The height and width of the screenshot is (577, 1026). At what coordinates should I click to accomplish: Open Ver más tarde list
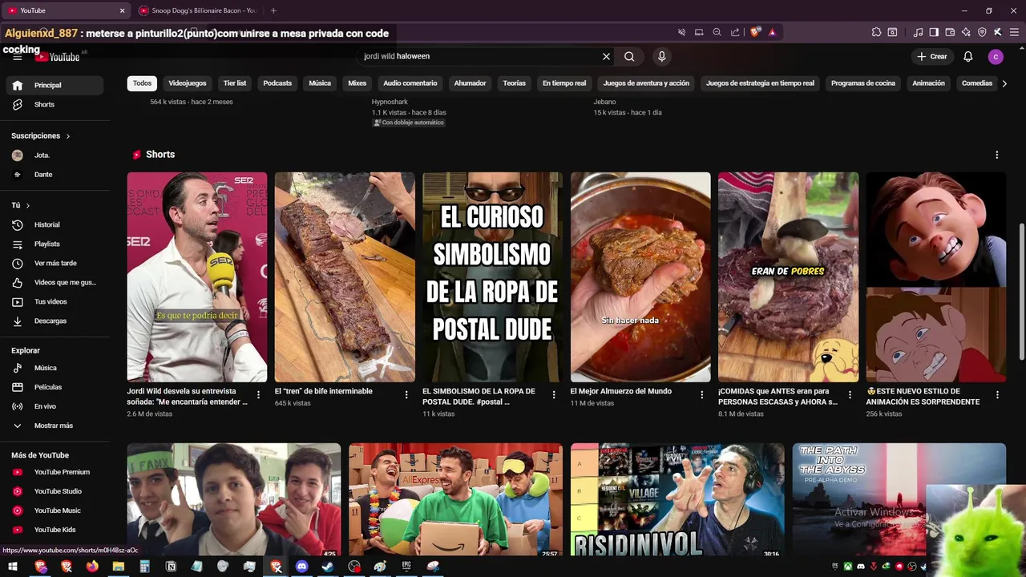pos(55,263)
